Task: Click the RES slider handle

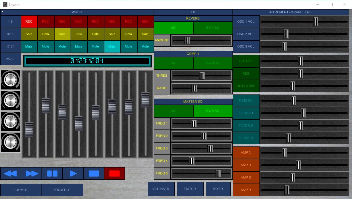Action: point(301,74)
